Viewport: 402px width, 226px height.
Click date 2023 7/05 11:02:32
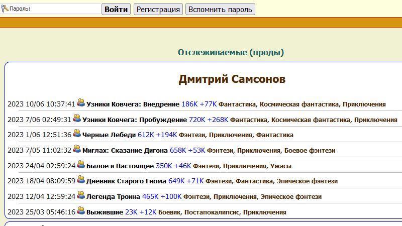pos(39,150)
